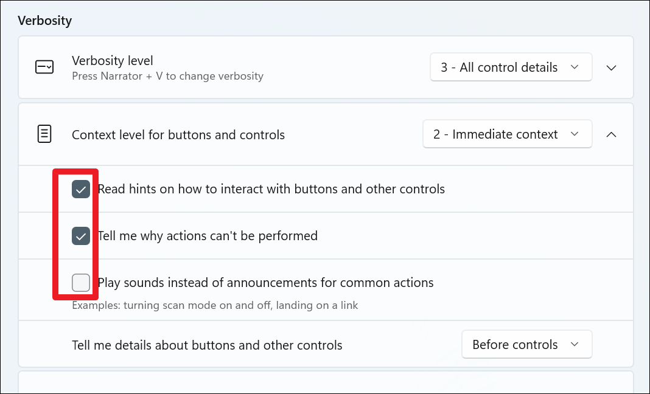
Task: Uncheck the Read hints checkbox
Action: tap(81, 189)
